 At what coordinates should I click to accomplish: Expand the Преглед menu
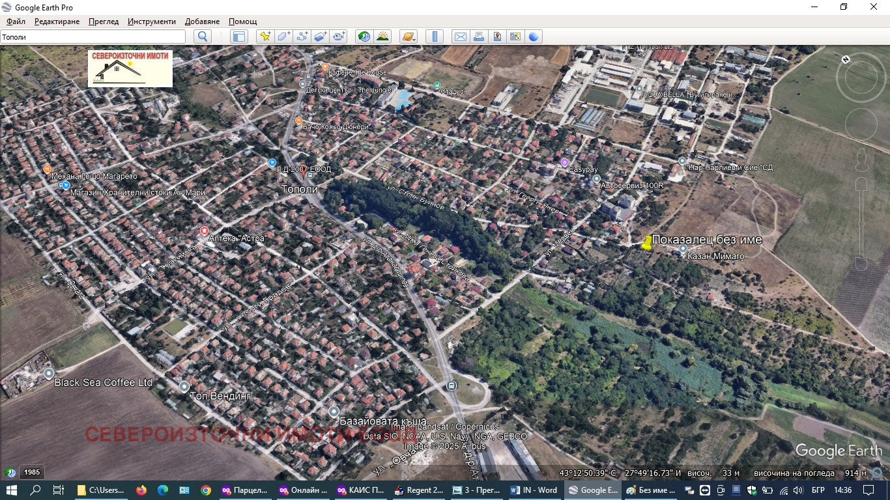point(104,21)
